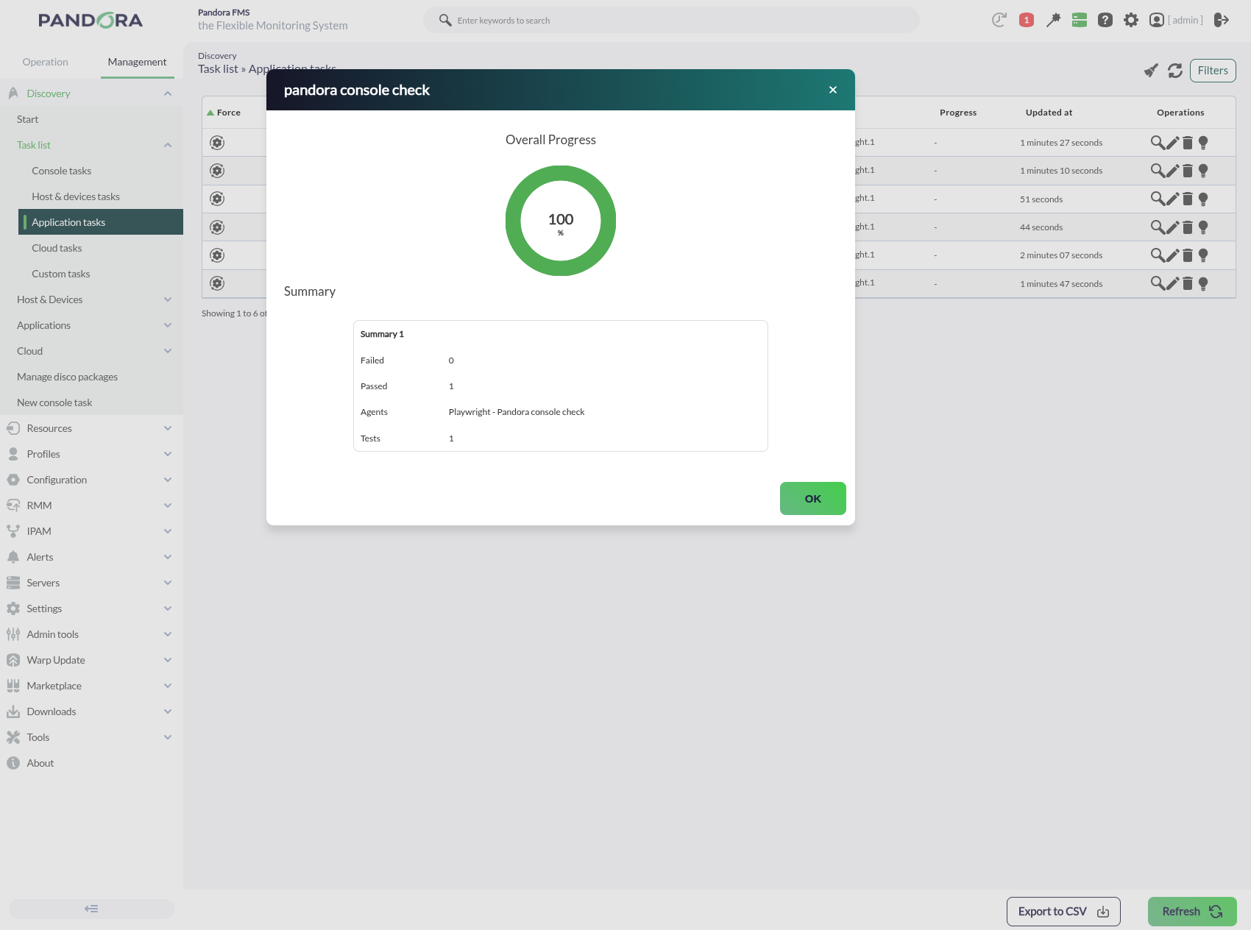Click the logout icon
The height and width of the screenshot is (930, 1251).
[1222, 20]
